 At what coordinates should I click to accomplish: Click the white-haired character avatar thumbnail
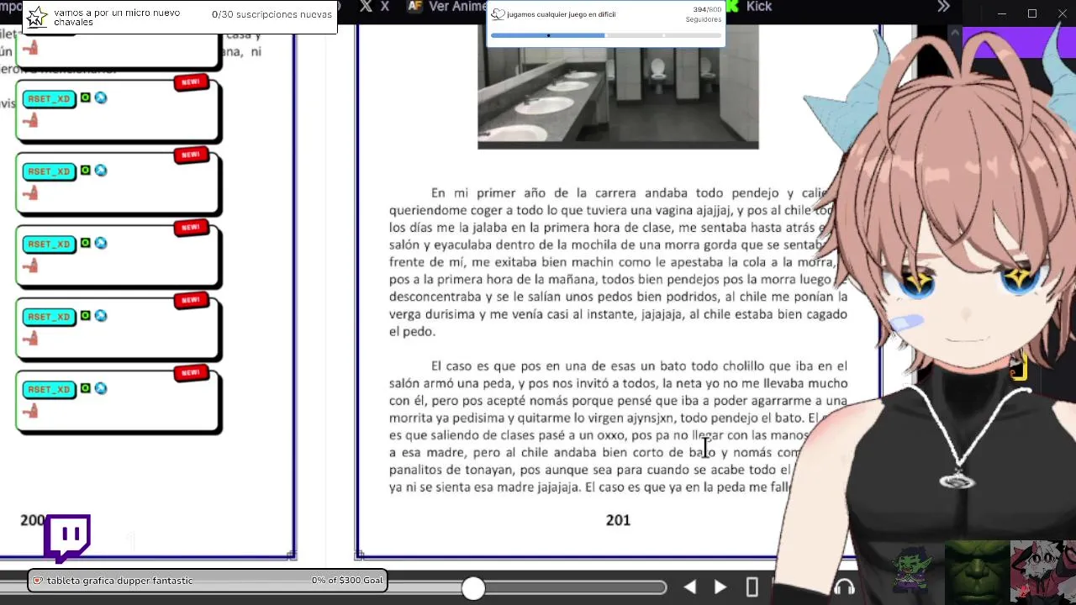coord(1042,571)
